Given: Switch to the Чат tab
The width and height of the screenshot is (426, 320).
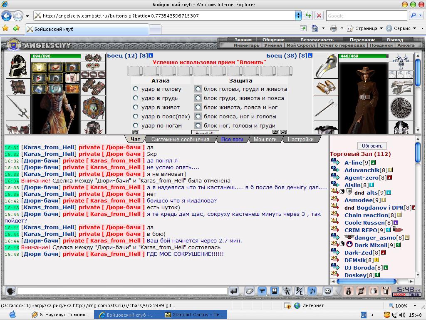Looking at the screenshot, I should click(x=135, y=139).
